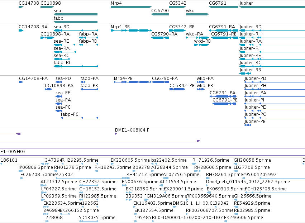Select EST label EK246606.5prime
This screenshot has width=305, height=223.
pyautogui.click(x=243, y=218)
